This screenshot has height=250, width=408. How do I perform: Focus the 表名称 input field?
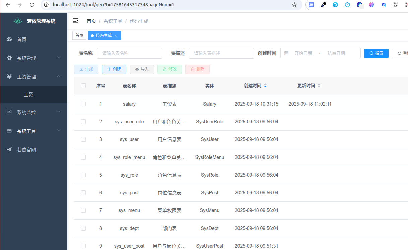click(x=130, y=53)
